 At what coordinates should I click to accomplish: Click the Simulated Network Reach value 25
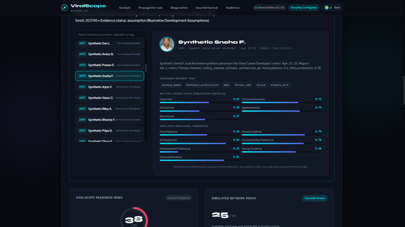pos(220,215)
